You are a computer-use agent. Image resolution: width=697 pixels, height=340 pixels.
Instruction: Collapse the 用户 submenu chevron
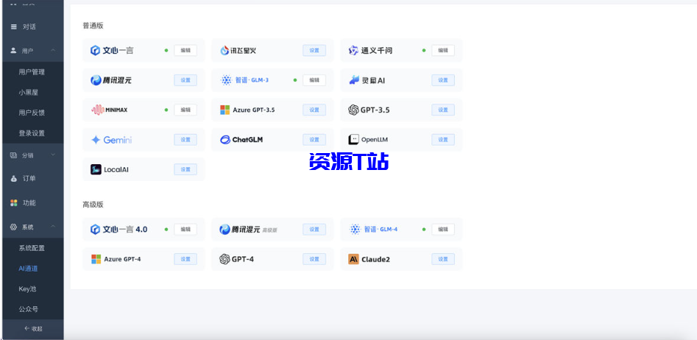point(53,51)
